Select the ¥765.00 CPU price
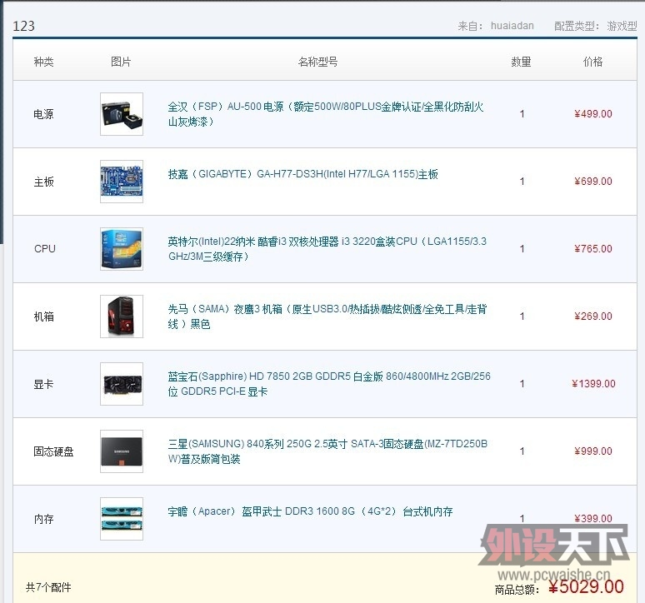This screenshot has height=603, width=645. 593,249
